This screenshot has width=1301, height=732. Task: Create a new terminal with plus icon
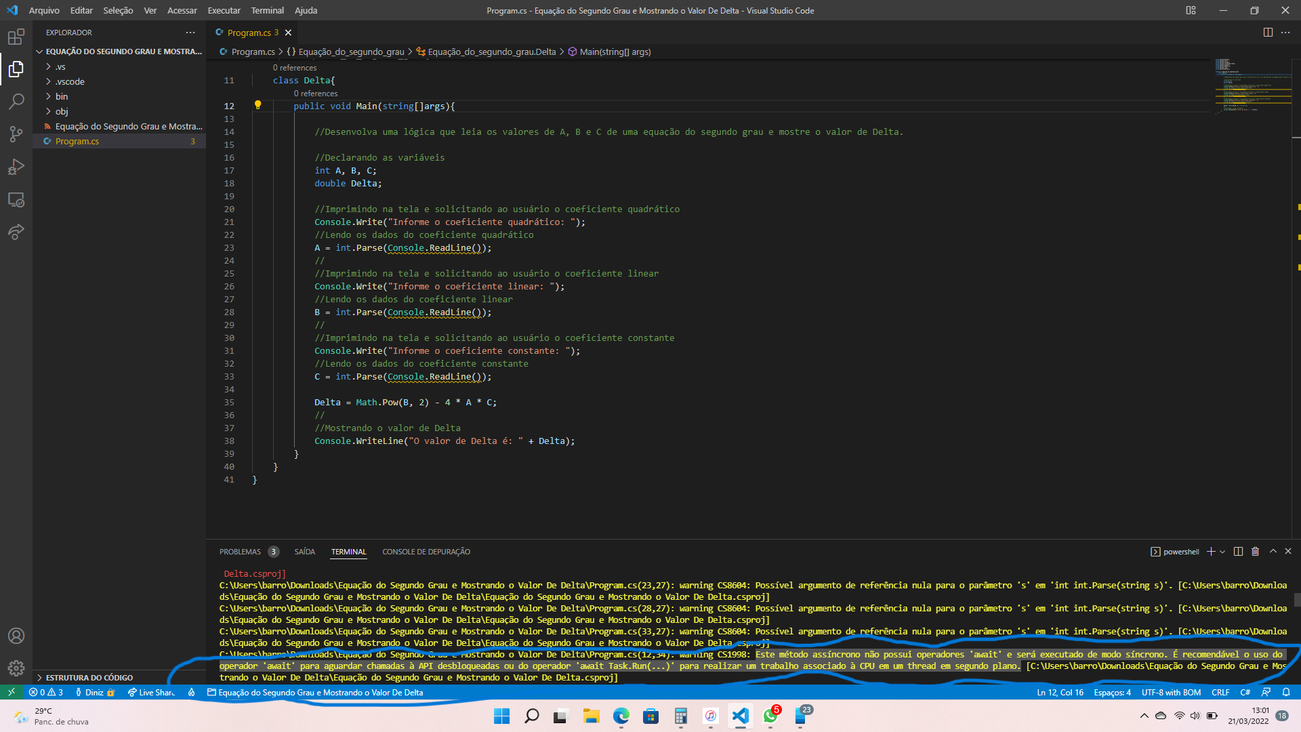[1211, 552]
